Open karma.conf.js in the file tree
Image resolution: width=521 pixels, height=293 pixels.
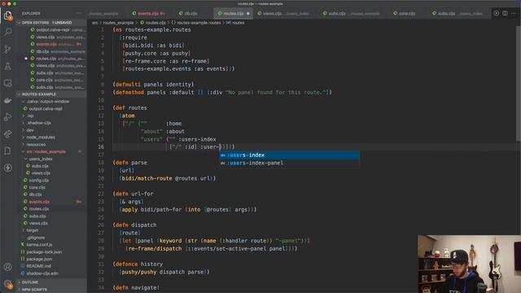click(x=39, y=245)
